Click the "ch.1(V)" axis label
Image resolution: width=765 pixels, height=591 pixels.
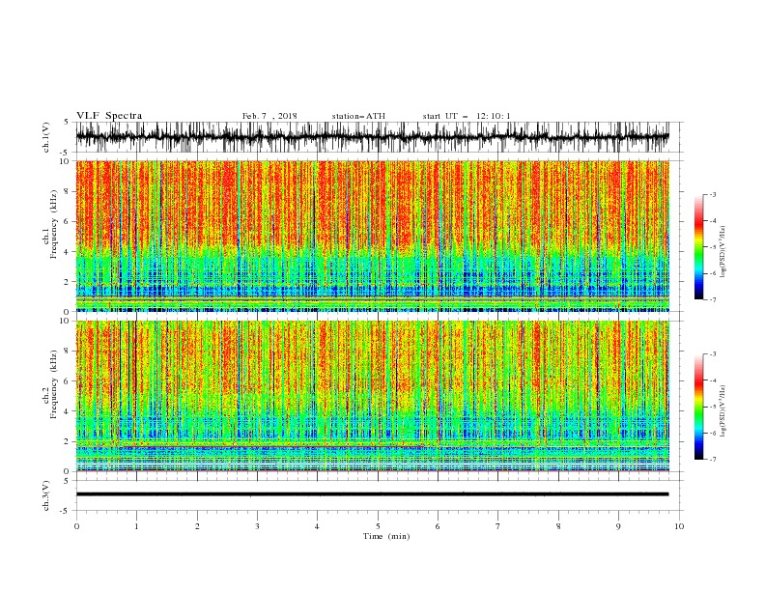(46, 137)
